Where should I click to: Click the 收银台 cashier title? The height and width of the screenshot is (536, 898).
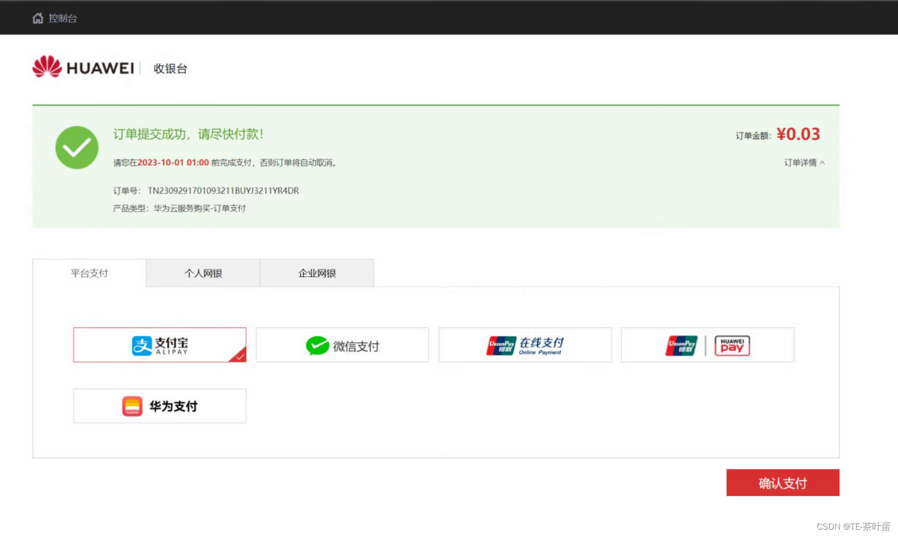(x=170, y=69)
